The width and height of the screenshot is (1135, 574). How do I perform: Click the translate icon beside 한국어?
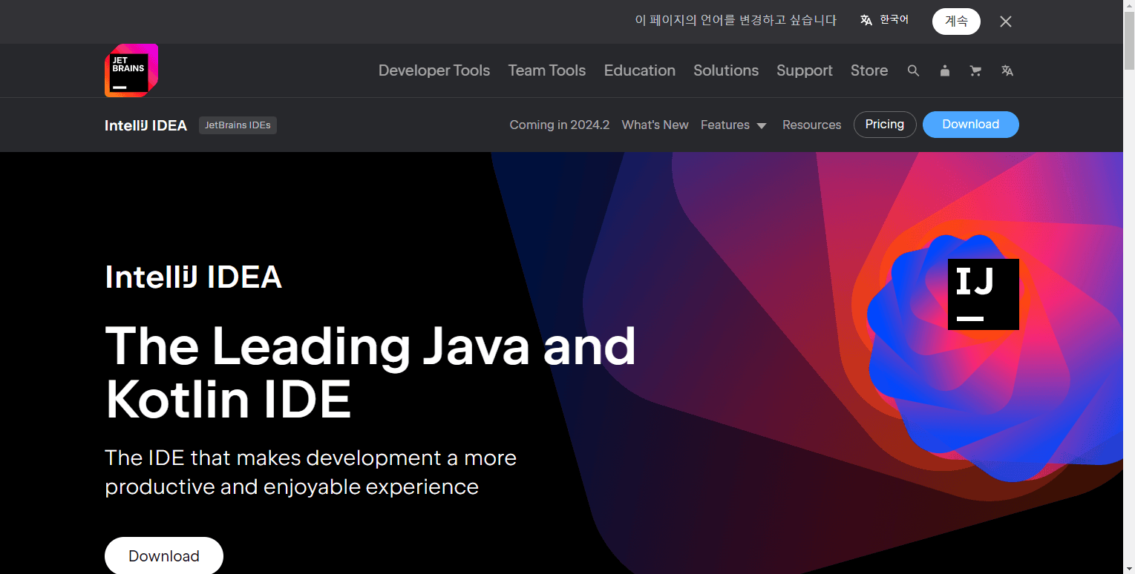point(866,21)
